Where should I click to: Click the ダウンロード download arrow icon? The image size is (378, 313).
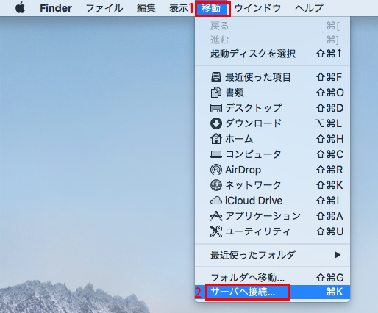tap(216, 123)
